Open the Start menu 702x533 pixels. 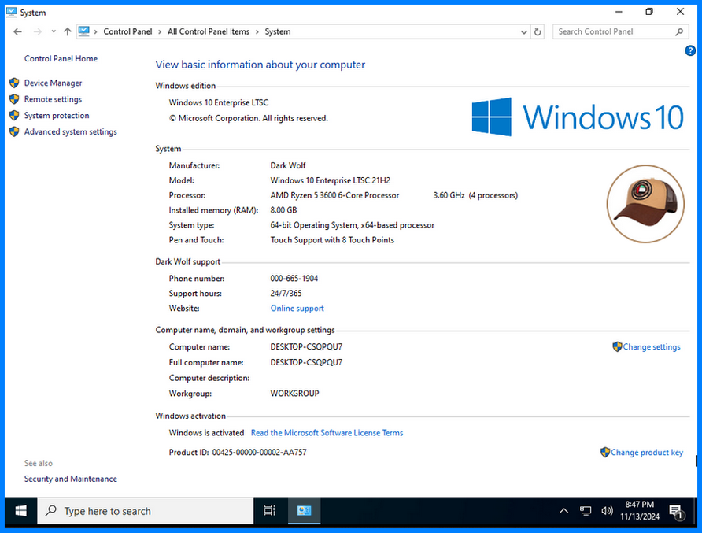point(20,511)
